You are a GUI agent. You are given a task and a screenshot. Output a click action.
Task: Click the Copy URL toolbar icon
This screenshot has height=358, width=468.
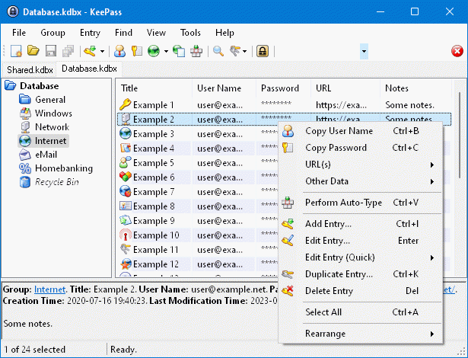point(179,51)
